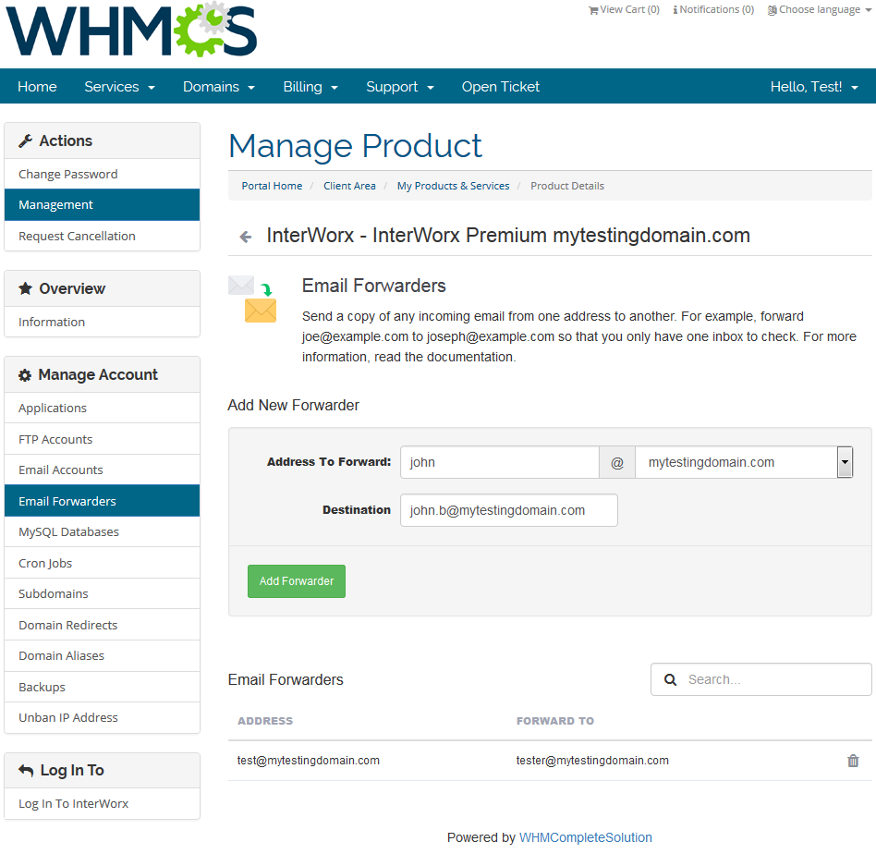The image size is (876, 854).
Task: Open Unban IP Address
Action: tap(102, 717)
